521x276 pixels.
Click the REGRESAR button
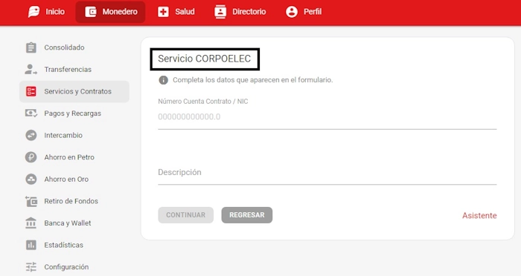pyautogui.click(x=247, y=215)
